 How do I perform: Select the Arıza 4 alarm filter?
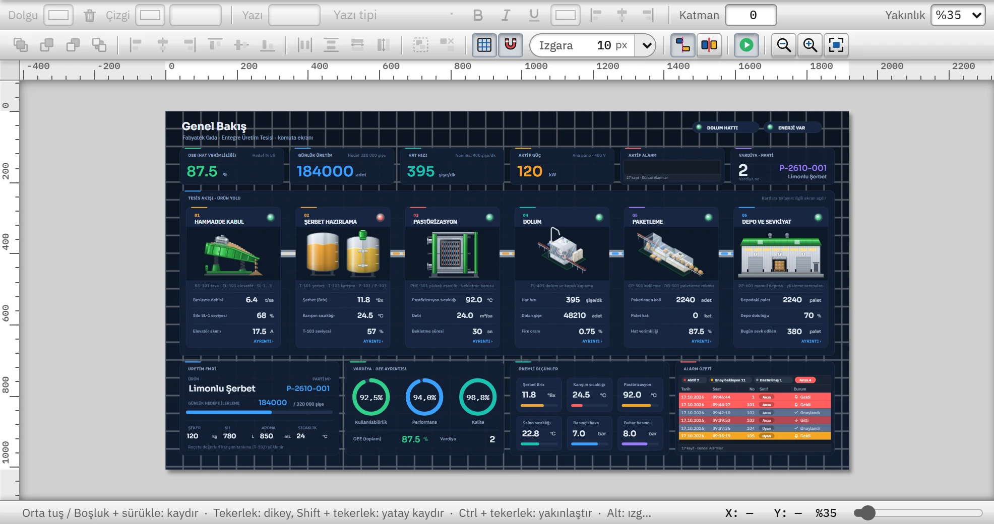(x=805, y=380)
